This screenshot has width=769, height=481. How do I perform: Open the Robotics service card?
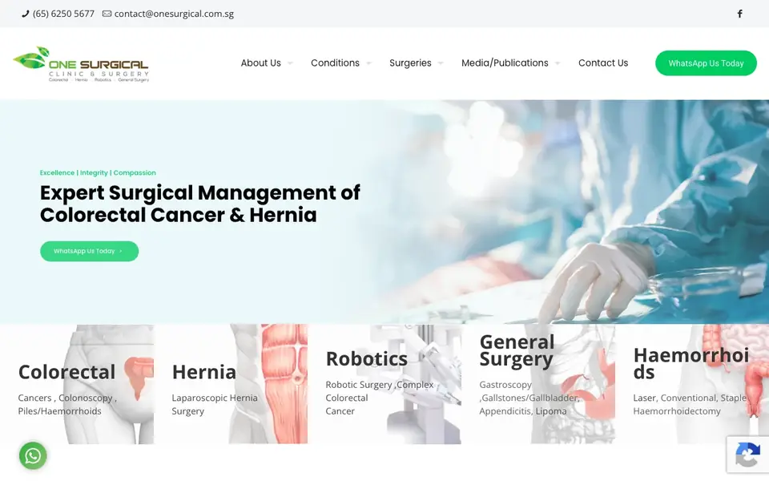tap(384, 384)
